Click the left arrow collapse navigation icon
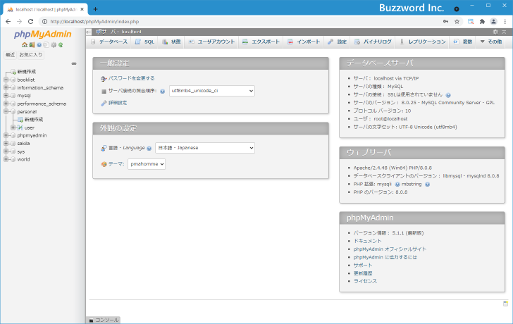513x324 pixels. (x=89, y=32)
